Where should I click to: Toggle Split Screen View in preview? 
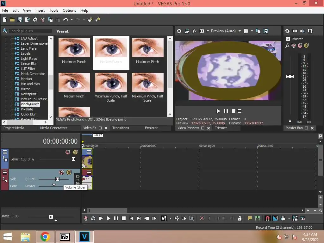click(x=202, y=31)
